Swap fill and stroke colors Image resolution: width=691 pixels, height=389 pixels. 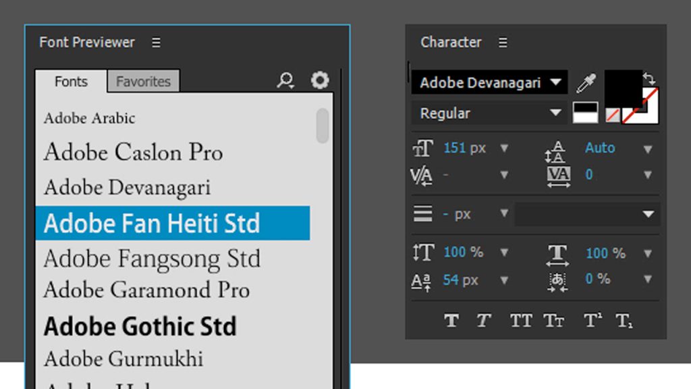click(x=650, y=78)
